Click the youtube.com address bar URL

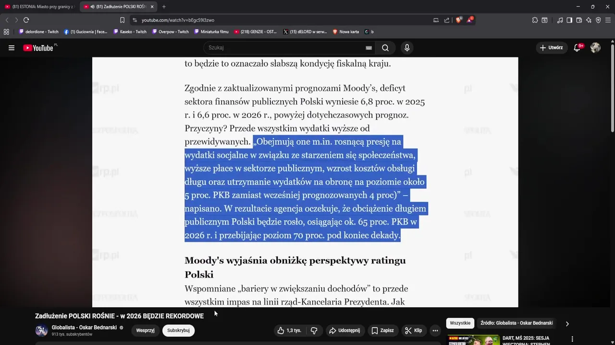click(x=178, y=20)
